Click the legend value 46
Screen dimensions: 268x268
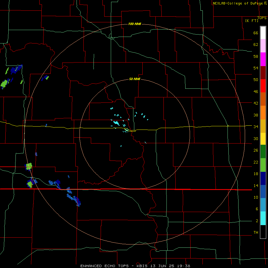256,92
